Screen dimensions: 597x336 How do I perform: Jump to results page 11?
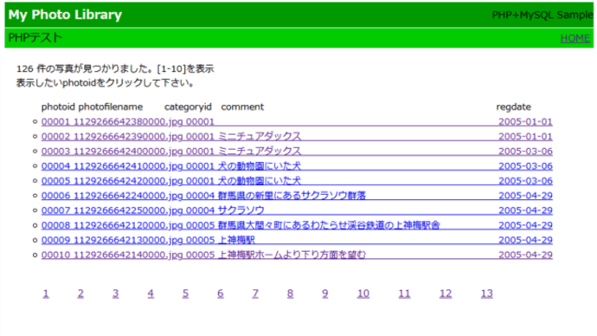[x=404, y=294]
